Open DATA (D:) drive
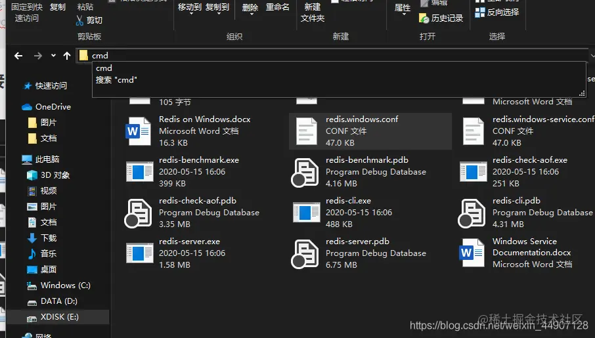 53,301
